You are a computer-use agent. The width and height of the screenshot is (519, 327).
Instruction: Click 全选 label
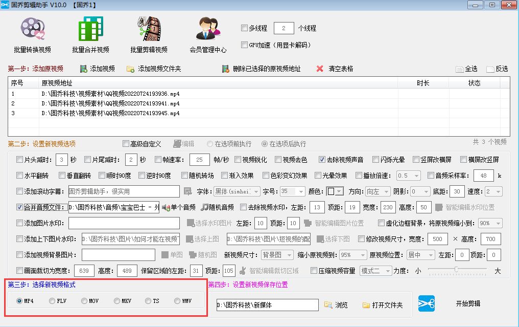click(471, 69)
